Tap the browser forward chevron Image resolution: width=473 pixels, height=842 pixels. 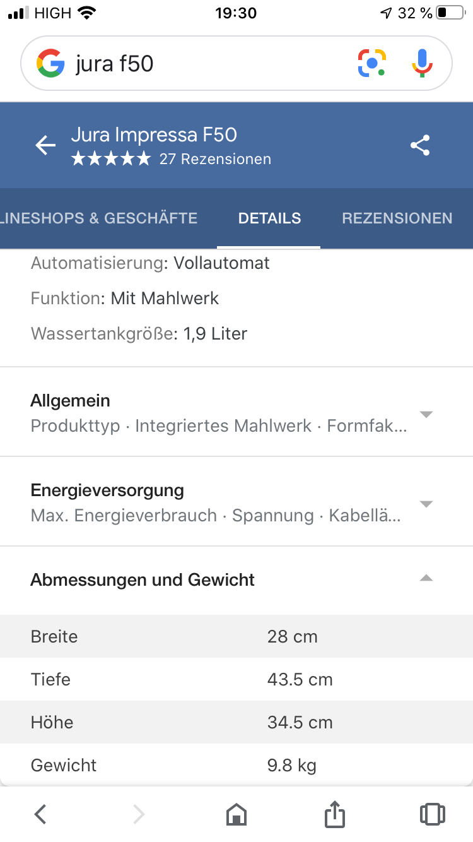tap(139, 814)
